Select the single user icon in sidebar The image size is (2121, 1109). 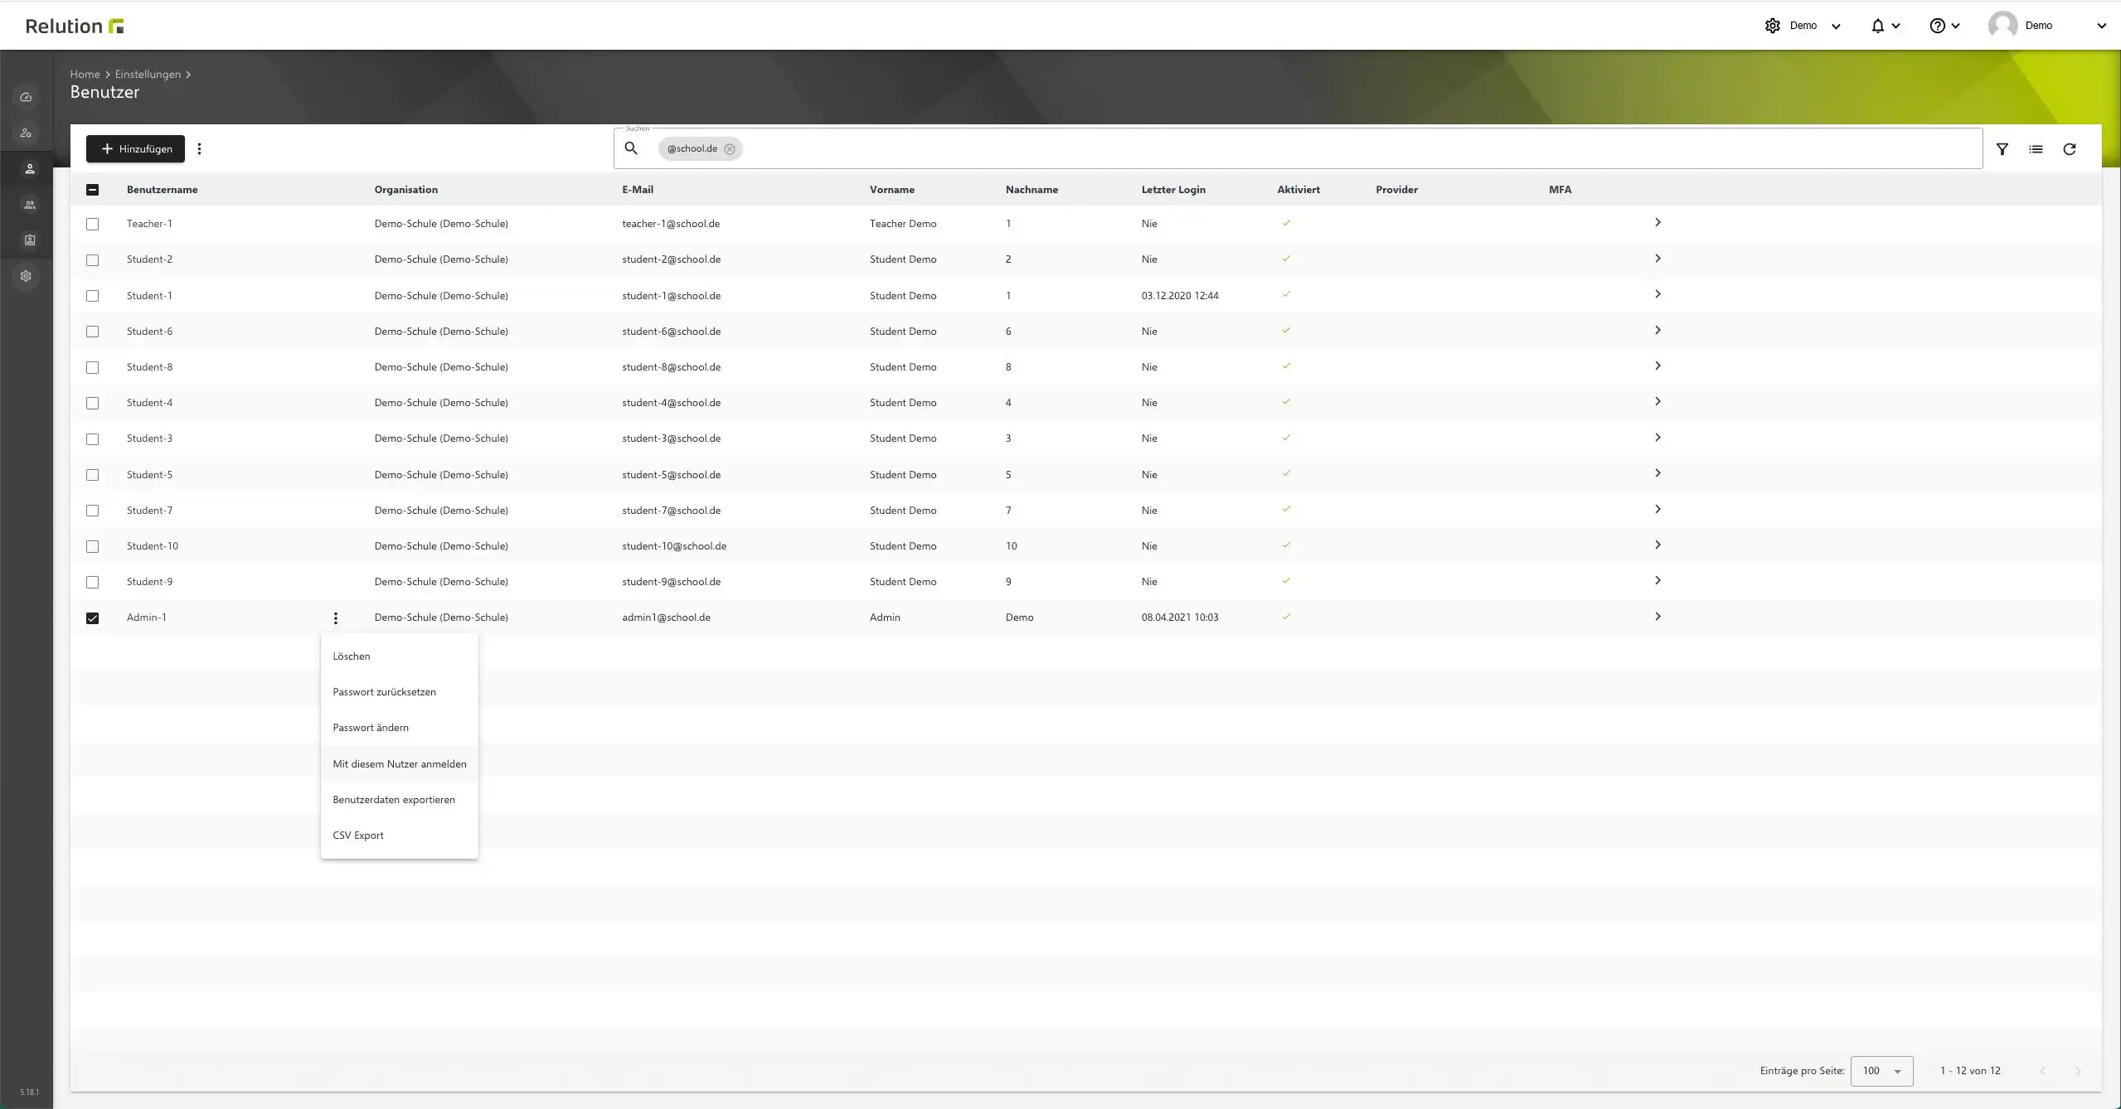click(x=29, y=169)
